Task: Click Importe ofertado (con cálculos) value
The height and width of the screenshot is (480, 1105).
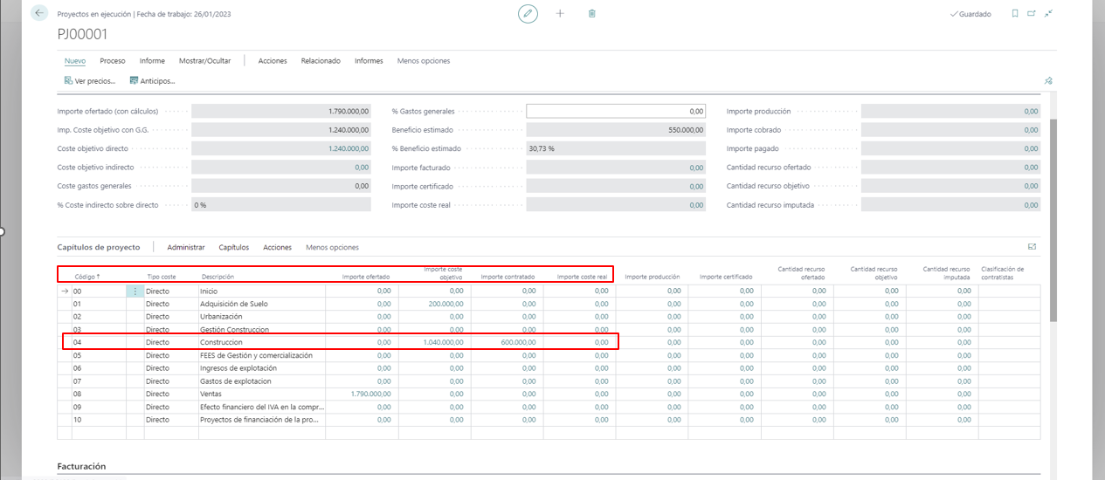Action: coord(281,111)
